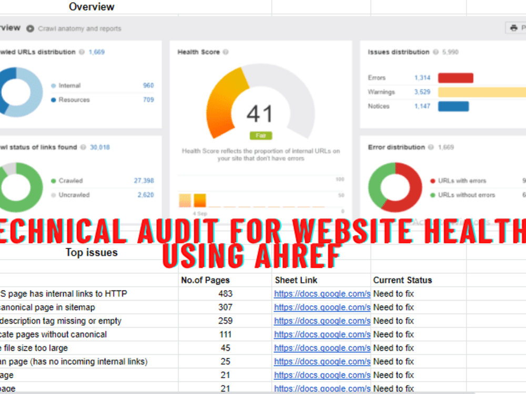
Task: Open help icon beside Error distribution
Action: [431, 147]
